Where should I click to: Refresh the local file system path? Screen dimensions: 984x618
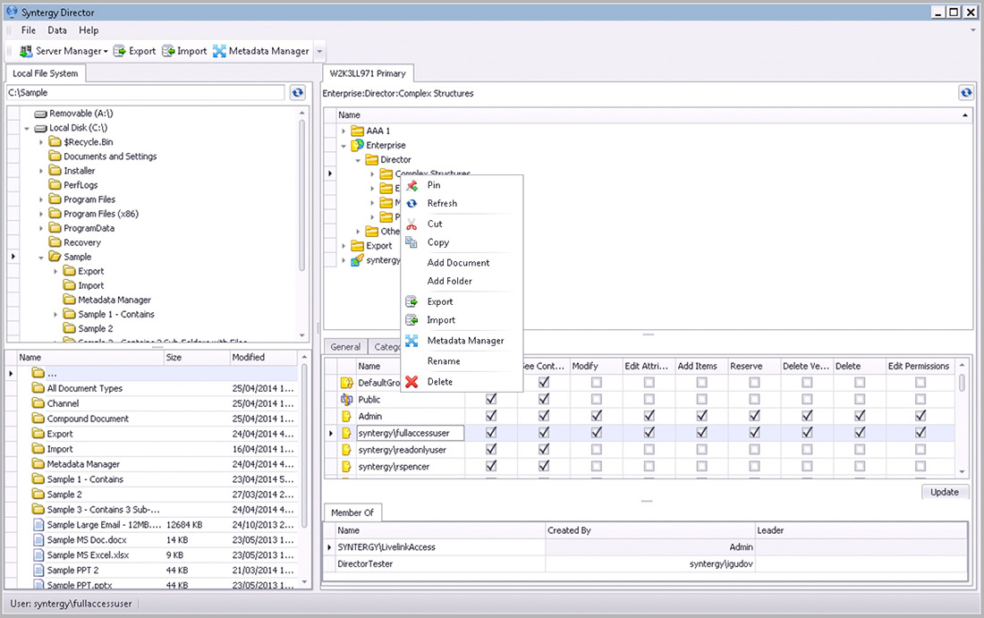298,92
